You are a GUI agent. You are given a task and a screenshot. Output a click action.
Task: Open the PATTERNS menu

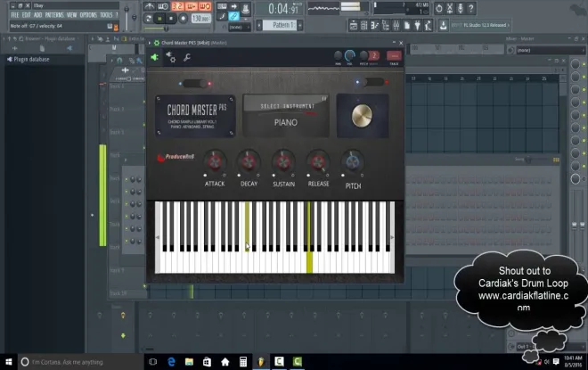54,15
